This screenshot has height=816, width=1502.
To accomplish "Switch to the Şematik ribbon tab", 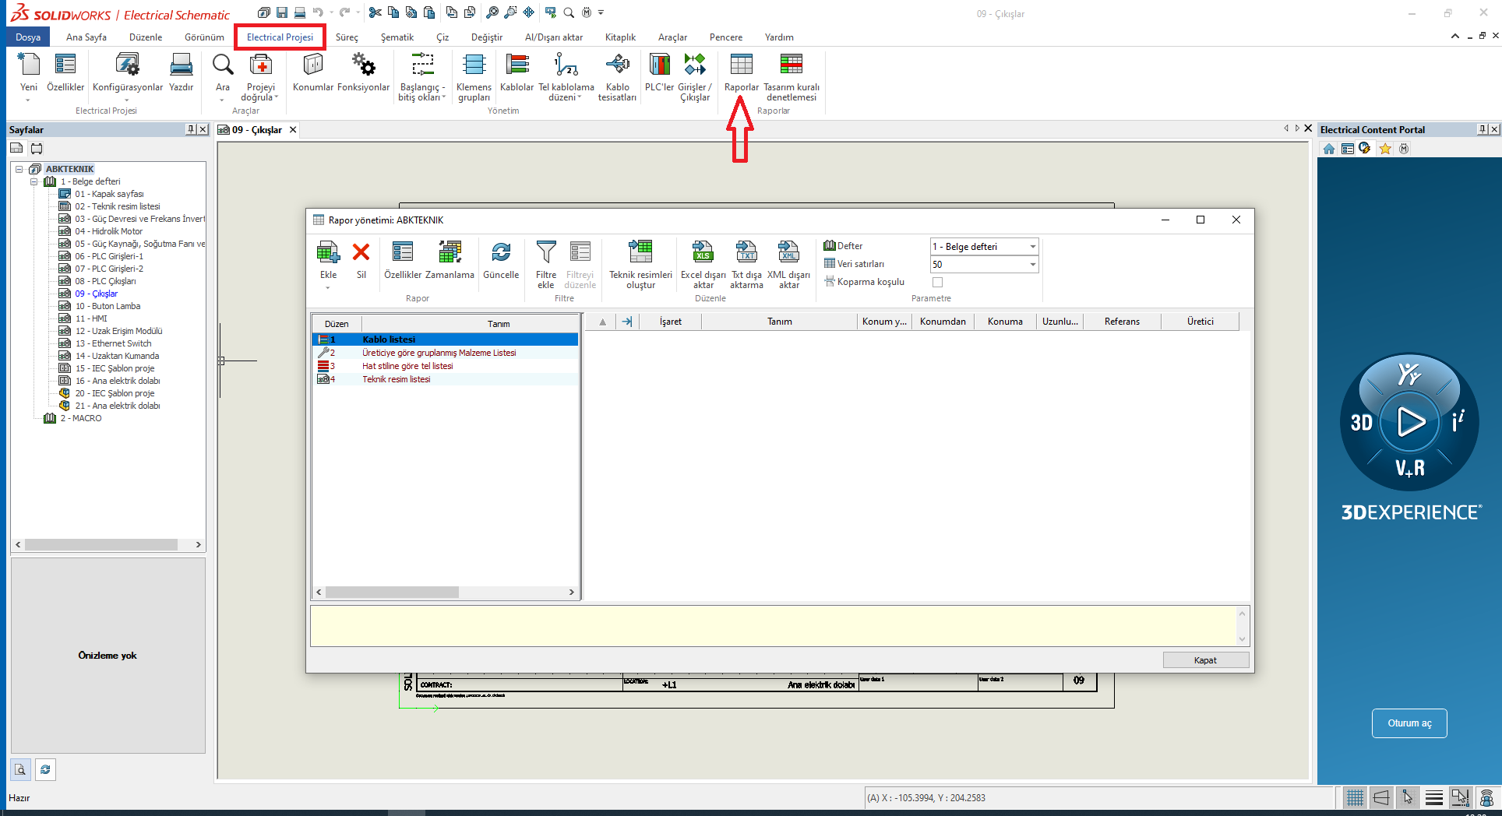I will click(x=397, y=37).
